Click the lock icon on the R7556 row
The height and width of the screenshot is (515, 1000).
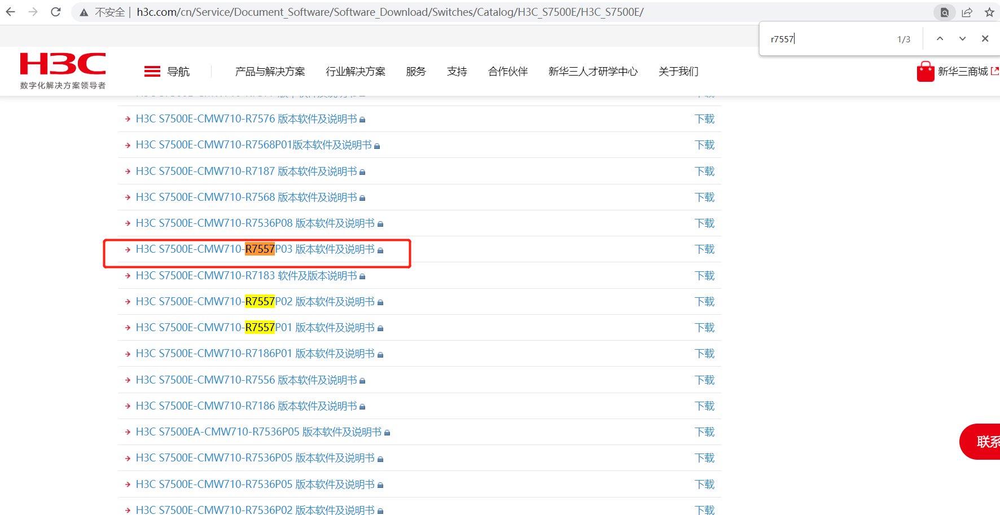(x=362, y=381)
